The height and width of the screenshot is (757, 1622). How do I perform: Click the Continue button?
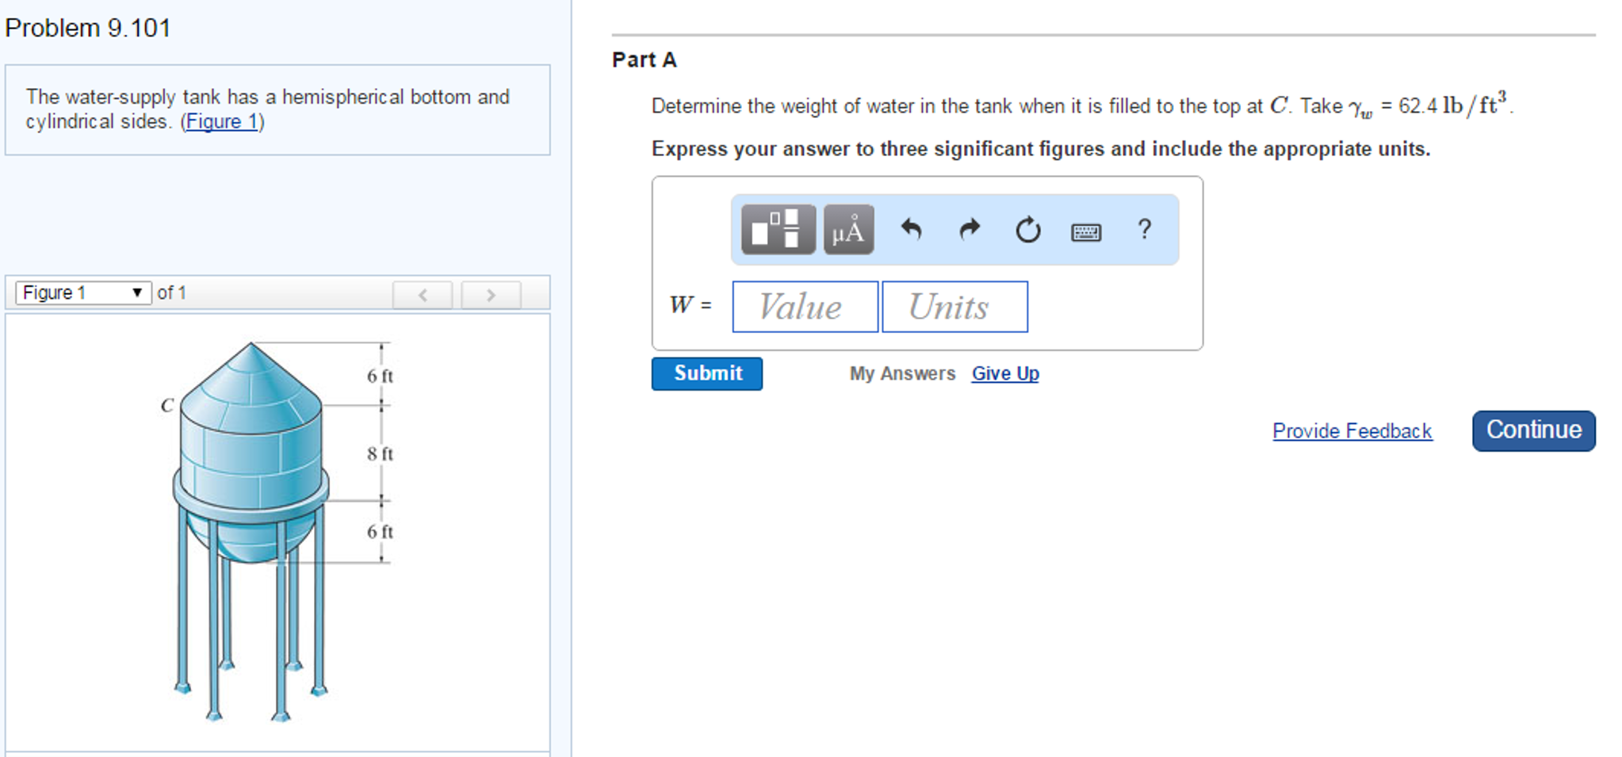1533,430
